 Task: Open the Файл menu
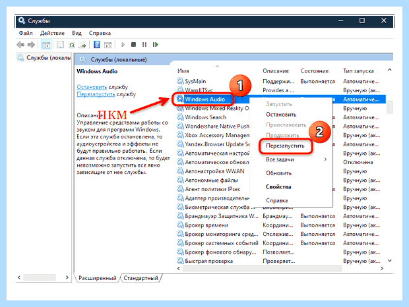[x=26, y=33]
